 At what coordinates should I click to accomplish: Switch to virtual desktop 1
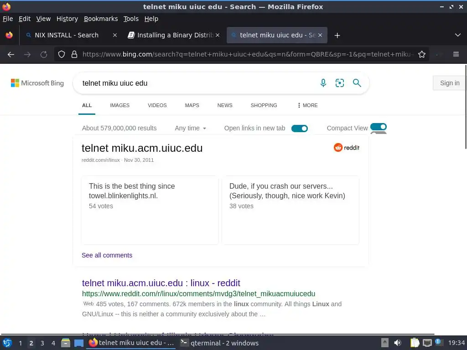coord(20,343)
